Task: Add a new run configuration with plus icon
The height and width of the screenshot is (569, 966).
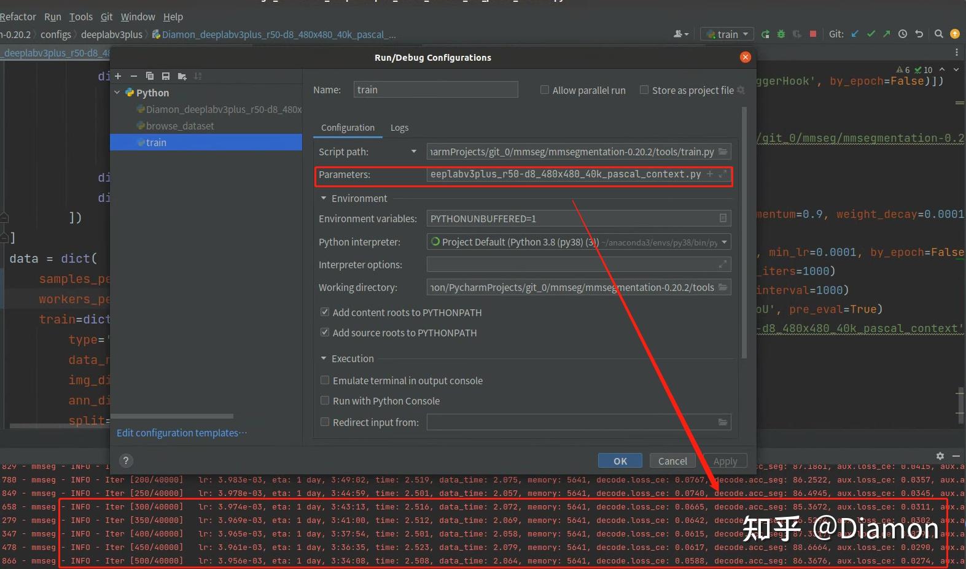Action: pos(118,76)
